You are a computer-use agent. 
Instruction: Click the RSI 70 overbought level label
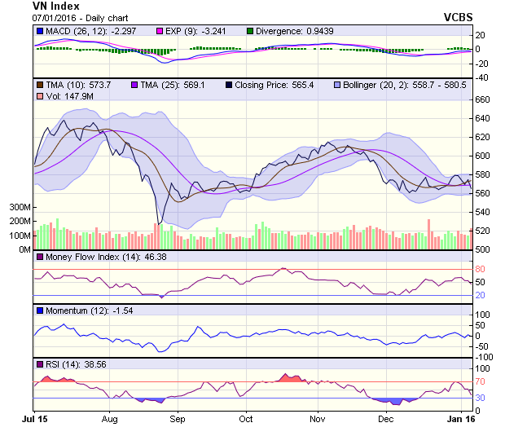pos(481,381)
